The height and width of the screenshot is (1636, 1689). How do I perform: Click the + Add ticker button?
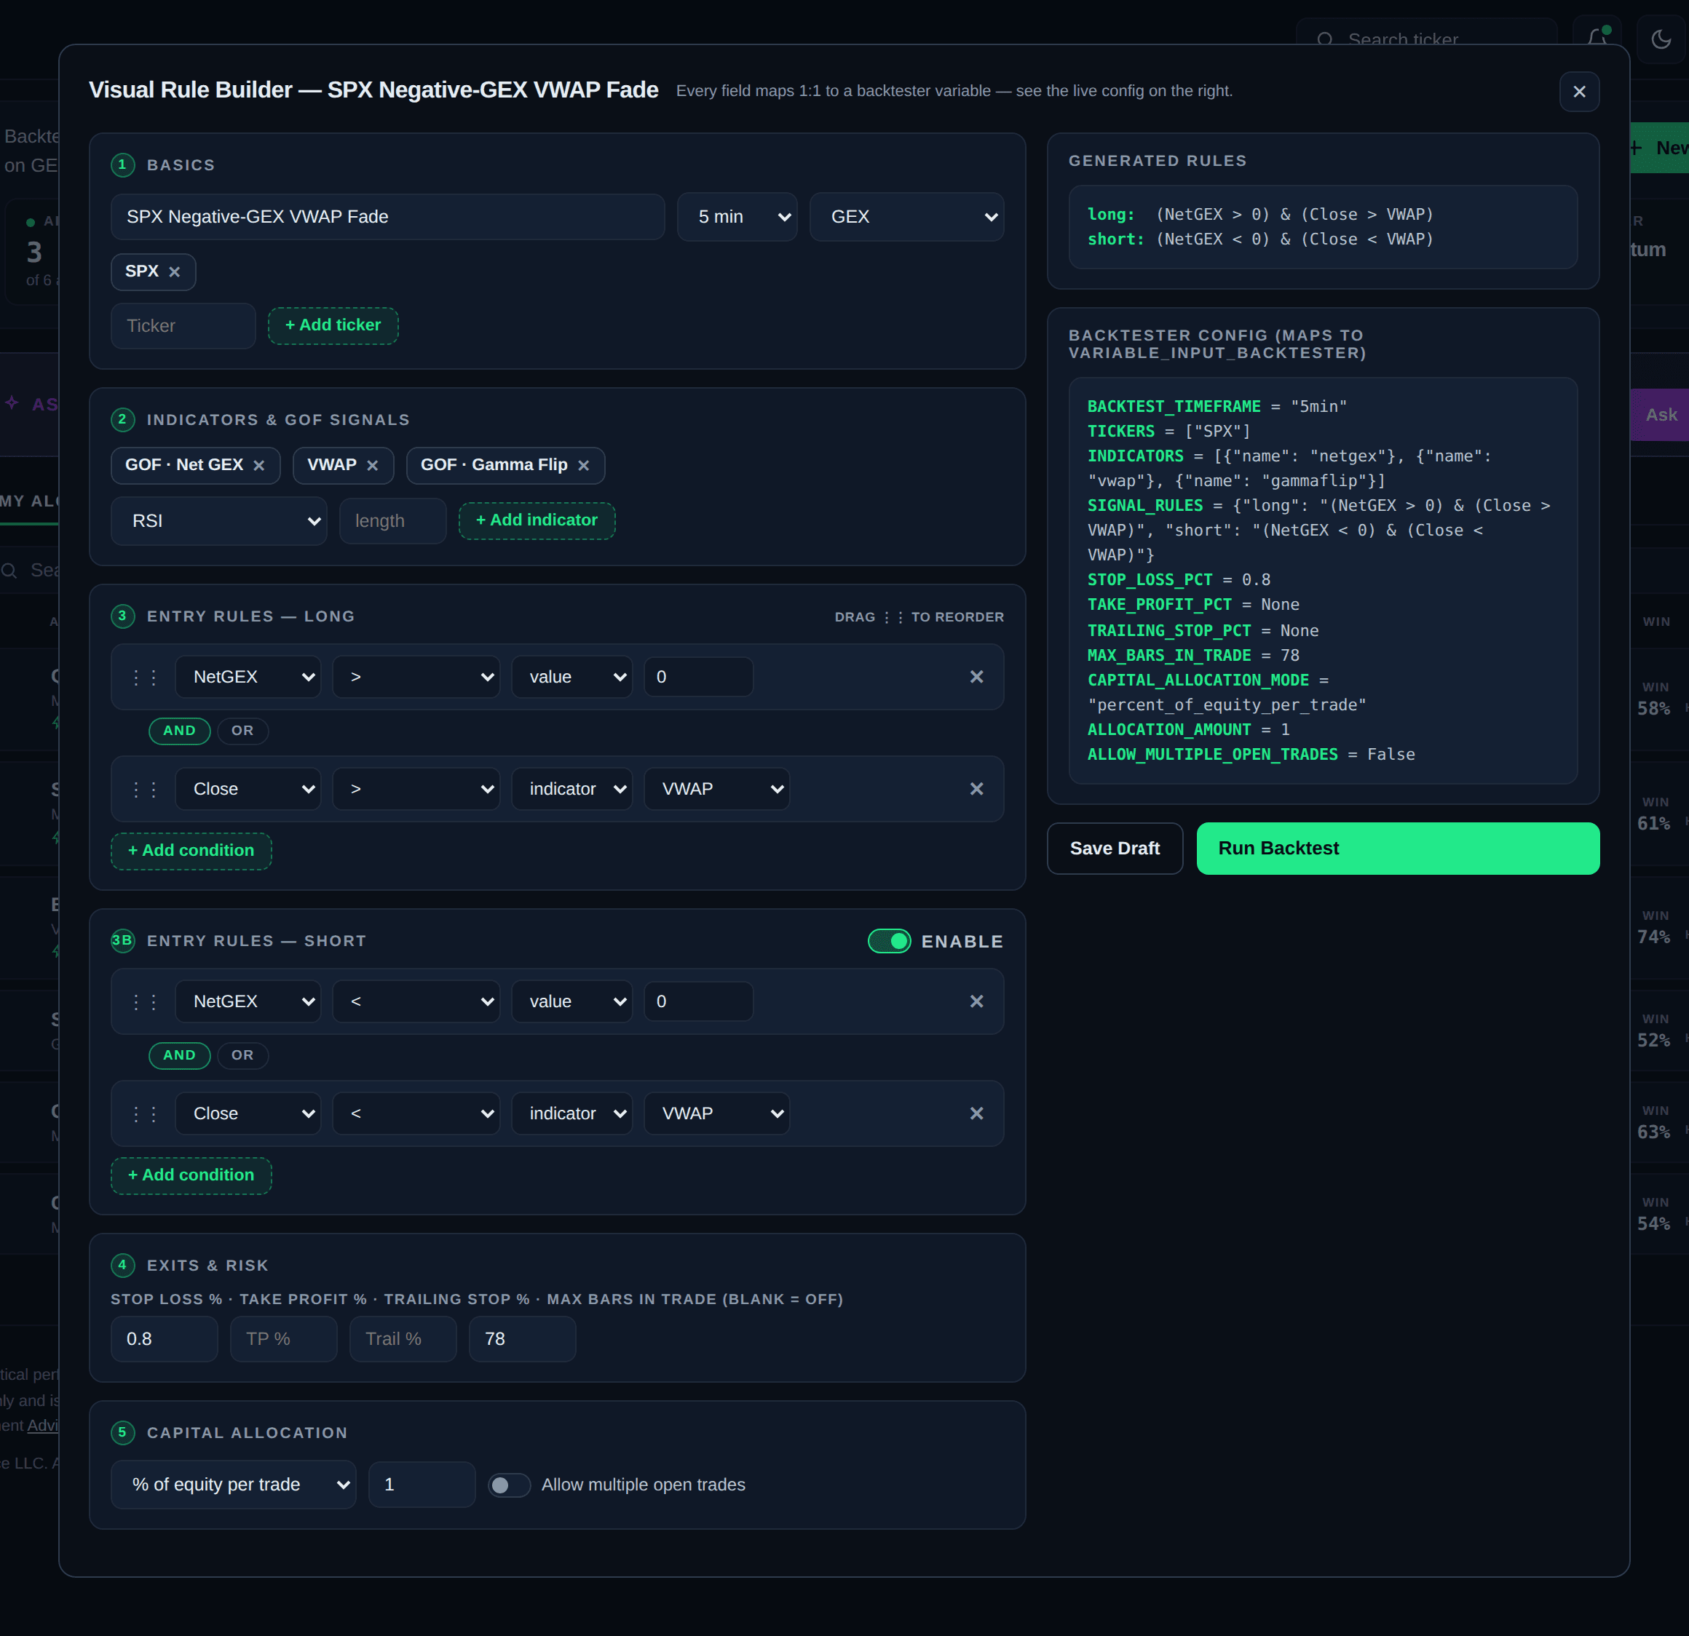[x=333, y=325]
